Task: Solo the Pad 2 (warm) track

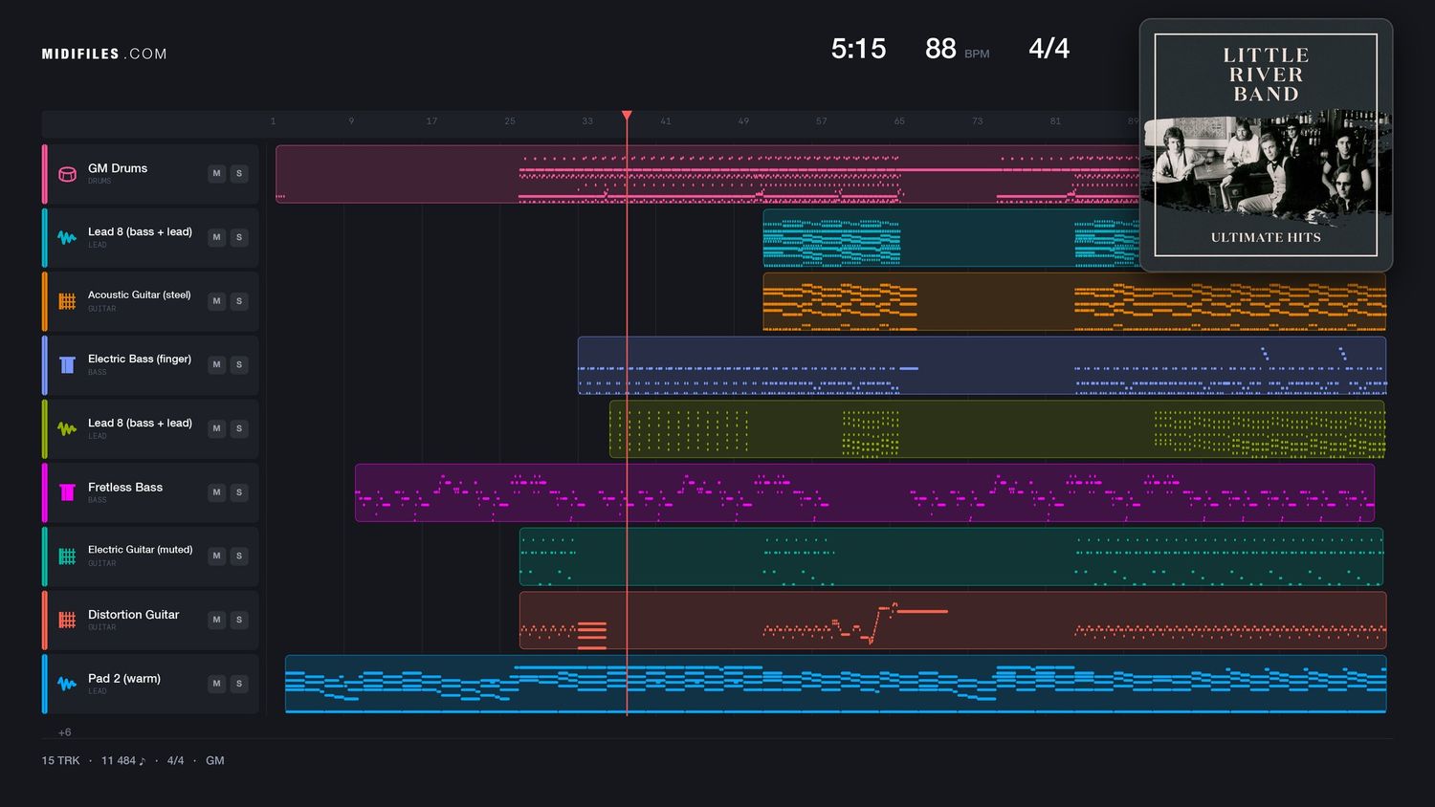Action: coord(239,684)
